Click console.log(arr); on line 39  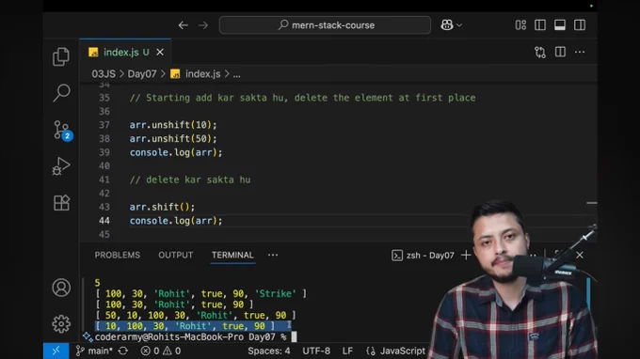[176, 152]
